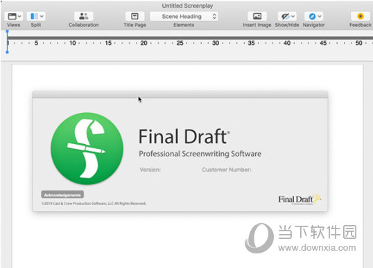
Task: Open the Navigator compass icon
Action: pos(312,16)
